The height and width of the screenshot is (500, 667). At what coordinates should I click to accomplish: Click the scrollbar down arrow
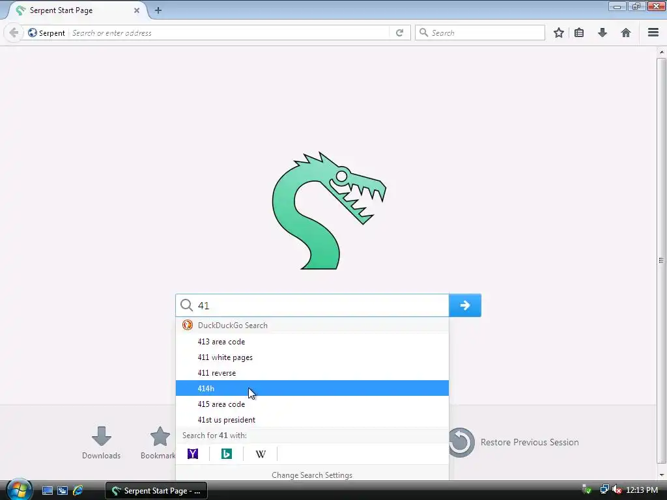(661, 475)
